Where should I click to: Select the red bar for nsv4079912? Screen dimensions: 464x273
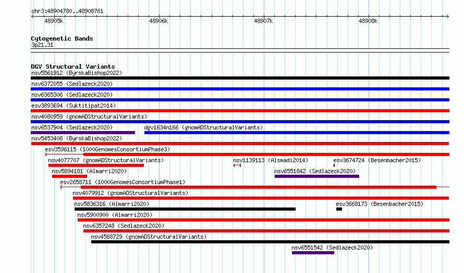261,198
